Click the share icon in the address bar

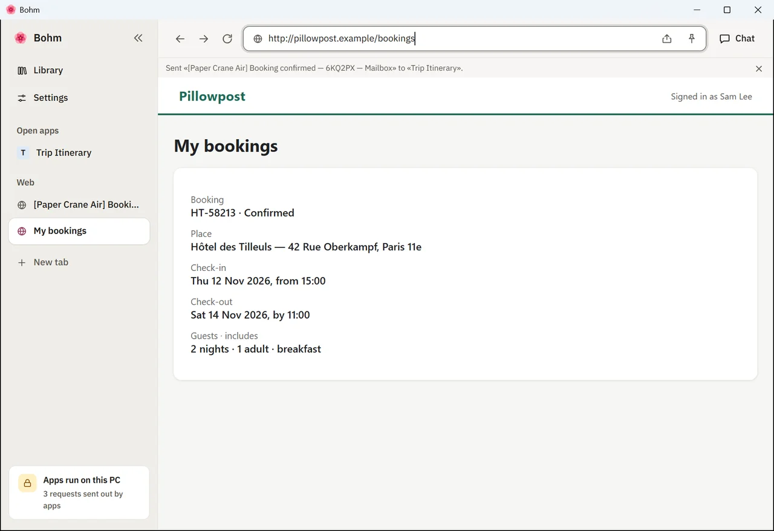click(667, 39)
